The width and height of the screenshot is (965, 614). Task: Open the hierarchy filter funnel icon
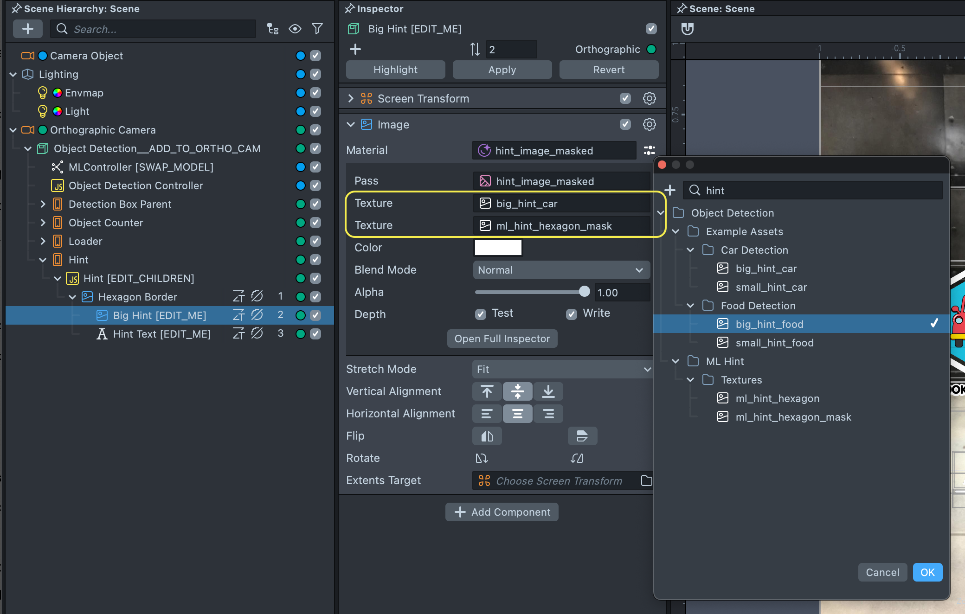click(317, 29)
